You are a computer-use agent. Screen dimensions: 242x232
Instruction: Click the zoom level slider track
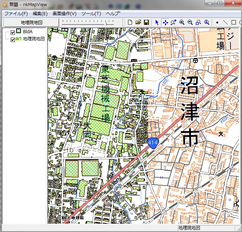point(87,23)
